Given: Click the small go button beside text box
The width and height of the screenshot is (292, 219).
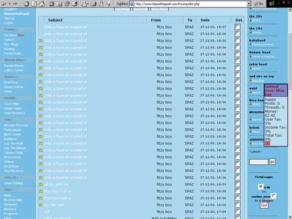Looking at the screenshot, I should [272, 162].
